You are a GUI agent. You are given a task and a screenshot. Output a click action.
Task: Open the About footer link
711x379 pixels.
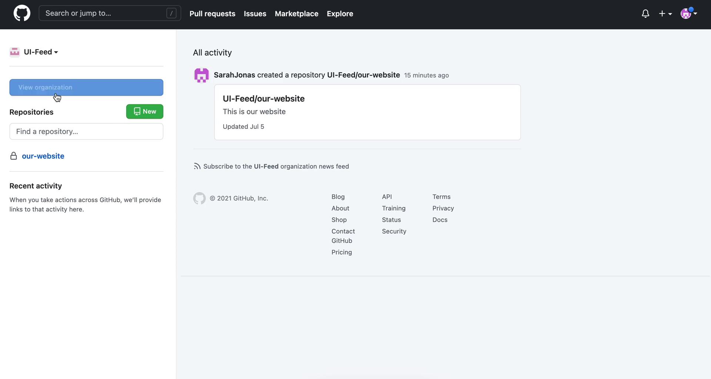[x=340, y=208]
